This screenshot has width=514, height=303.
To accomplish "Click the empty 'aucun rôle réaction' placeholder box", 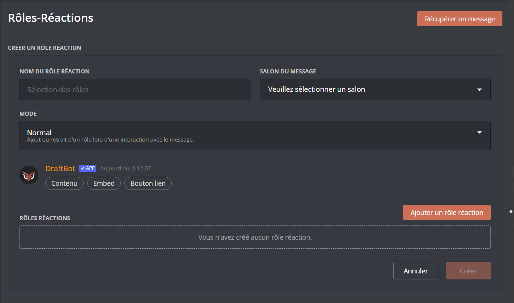I will (255, 237).
